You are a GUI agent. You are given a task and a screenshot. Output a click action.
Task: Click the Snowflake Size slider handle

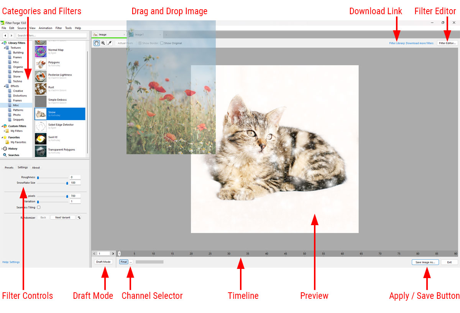coord(67,183)
